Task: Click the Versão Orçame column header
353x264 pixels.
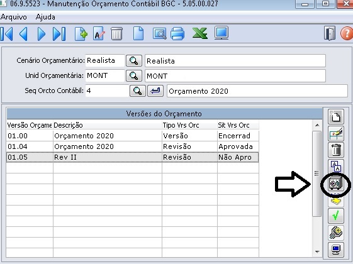Action: click(x=30, y=125)
